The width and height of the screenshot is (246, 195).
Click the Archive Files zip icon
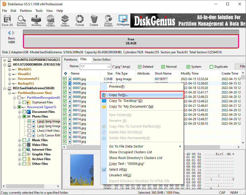click(x=29, y=159)
